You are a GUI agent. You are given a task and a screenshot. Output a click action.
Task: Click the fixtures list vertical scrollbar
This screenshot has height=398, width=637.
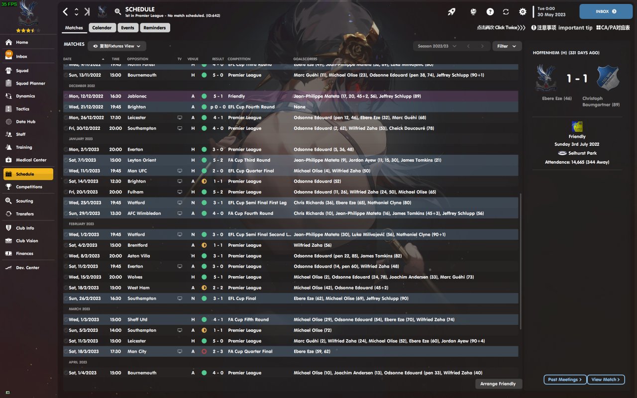click(521, 261)
